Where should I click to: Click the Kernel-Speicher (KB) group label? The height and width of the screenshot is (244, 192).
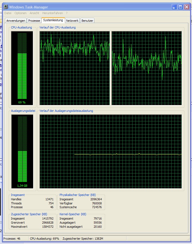tap(73, 214)
